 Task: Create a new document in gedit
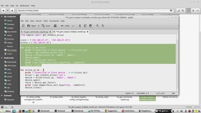(23, 26)
